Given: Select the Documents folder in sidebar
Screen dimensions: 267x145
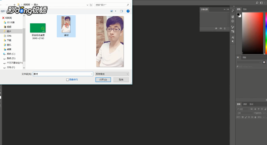Looking at the screenshot, I should pos(9,36).
